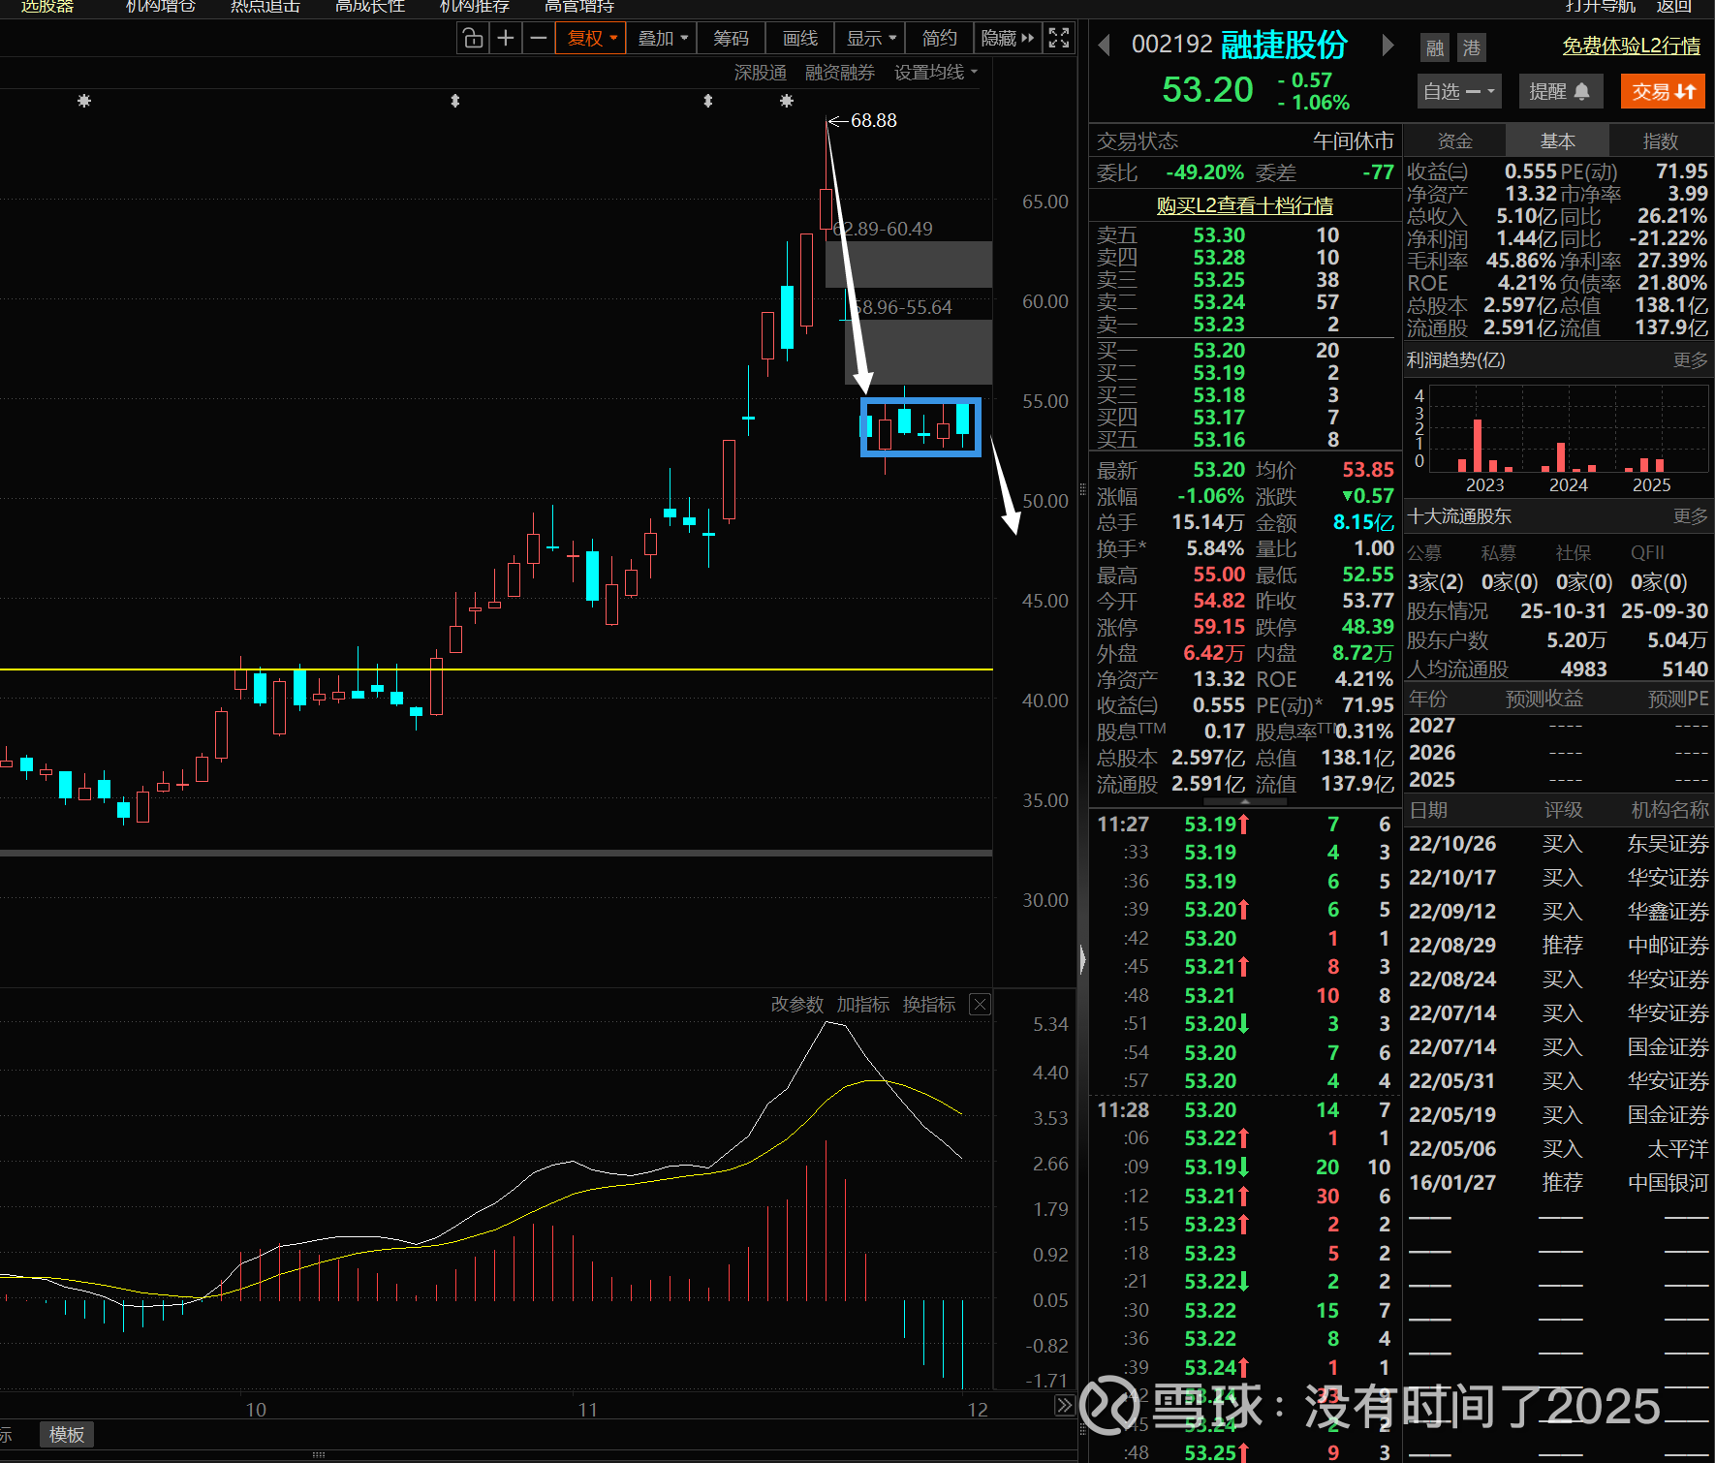The image size is (1715, 1463).
Task: Click 换指标 to change the indicator
Action: pos(928,1005)
